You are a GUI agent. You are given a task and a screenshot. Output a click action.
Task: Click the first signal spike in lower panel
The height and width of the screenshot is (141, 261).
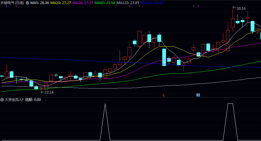[105, 104]
